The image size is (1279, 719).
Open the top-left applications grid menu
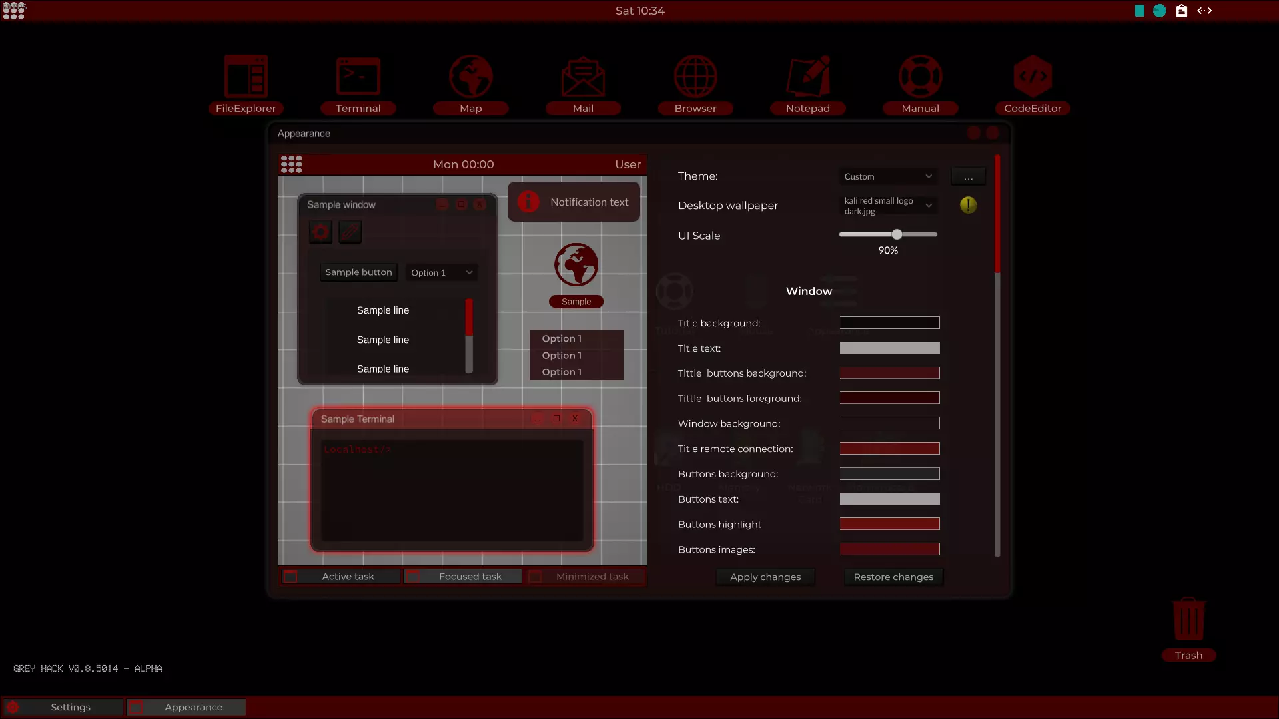click(13, 11)
